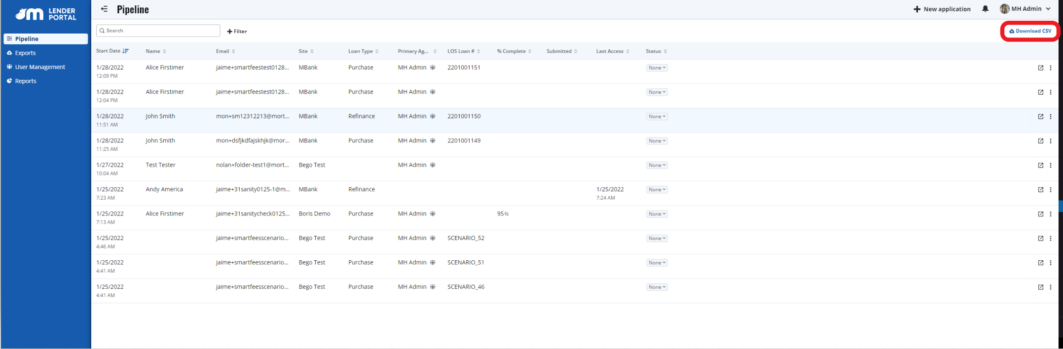Open status dropdown for loan 2201001149
This screenshot has width=1063, height=349.
point(657,141)
